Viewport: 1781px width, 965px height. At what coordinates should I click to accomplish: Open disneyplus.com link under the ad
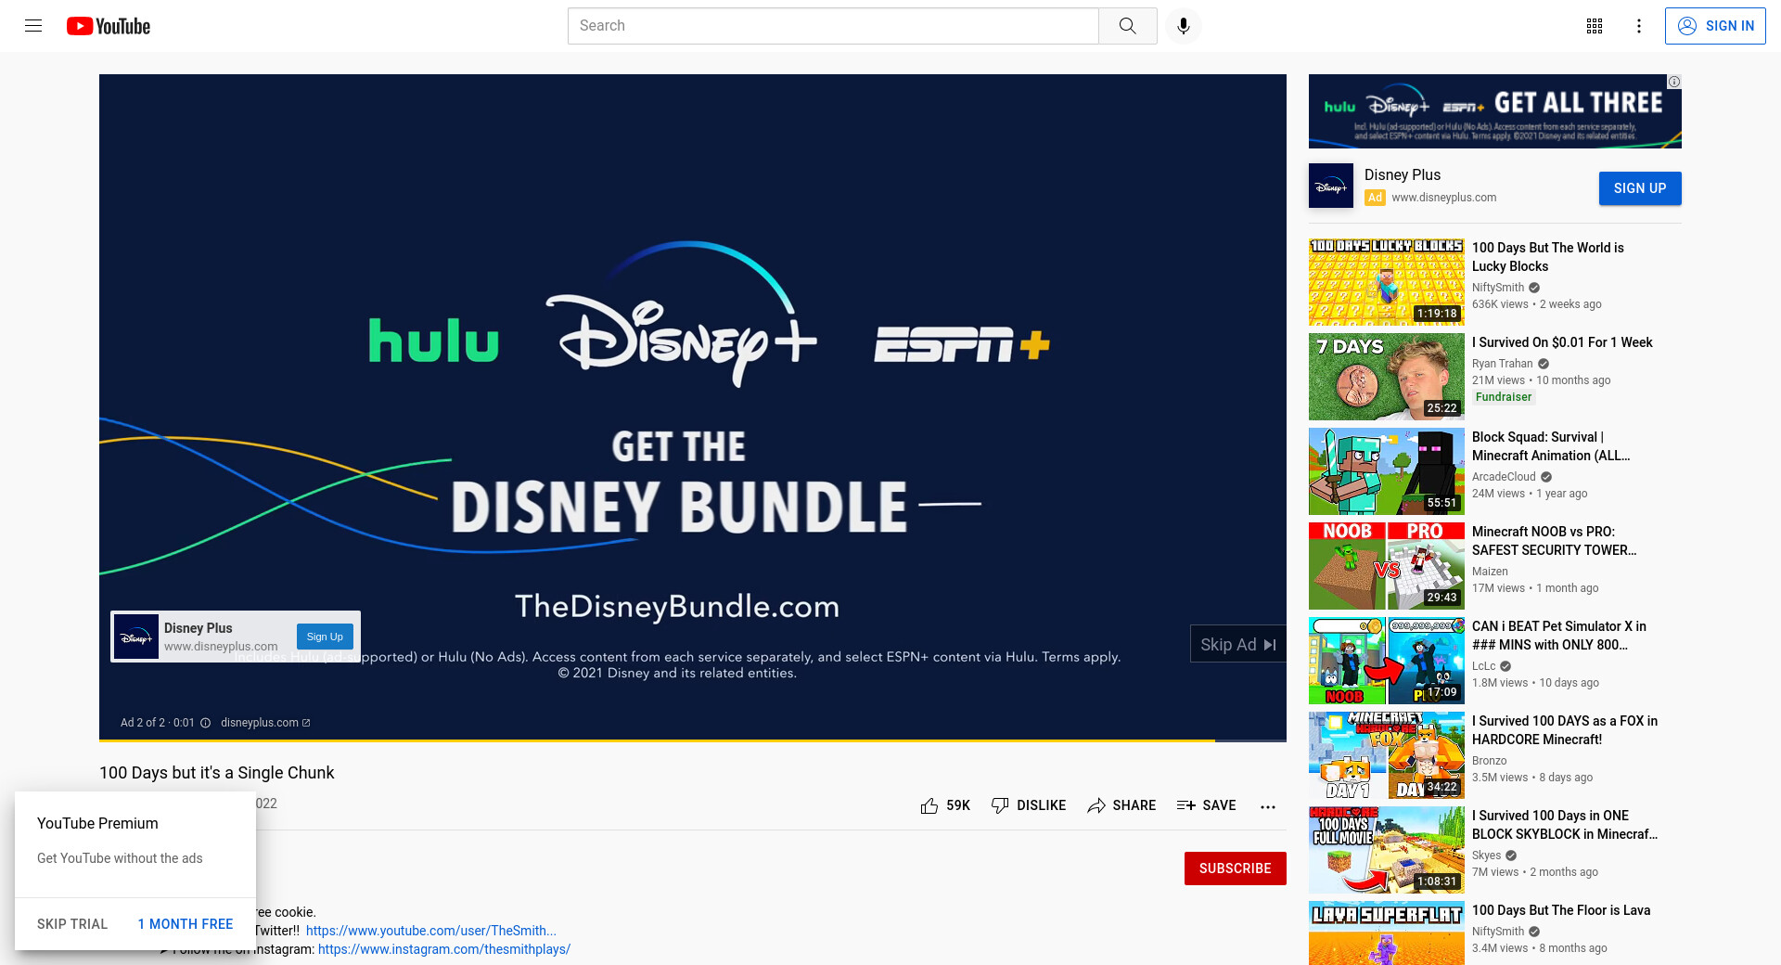click(x=265, y=723)
